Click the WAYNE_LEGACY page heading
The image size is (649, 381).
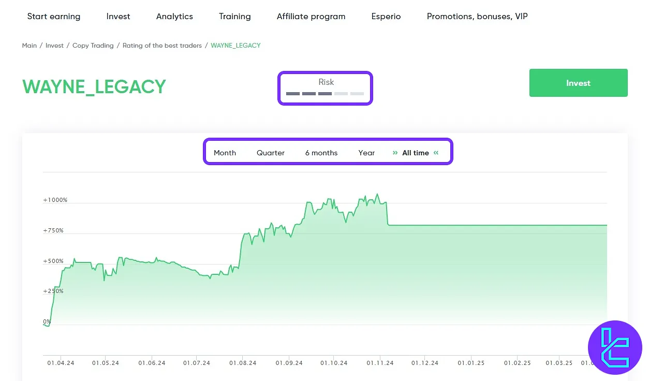(94, 86)
